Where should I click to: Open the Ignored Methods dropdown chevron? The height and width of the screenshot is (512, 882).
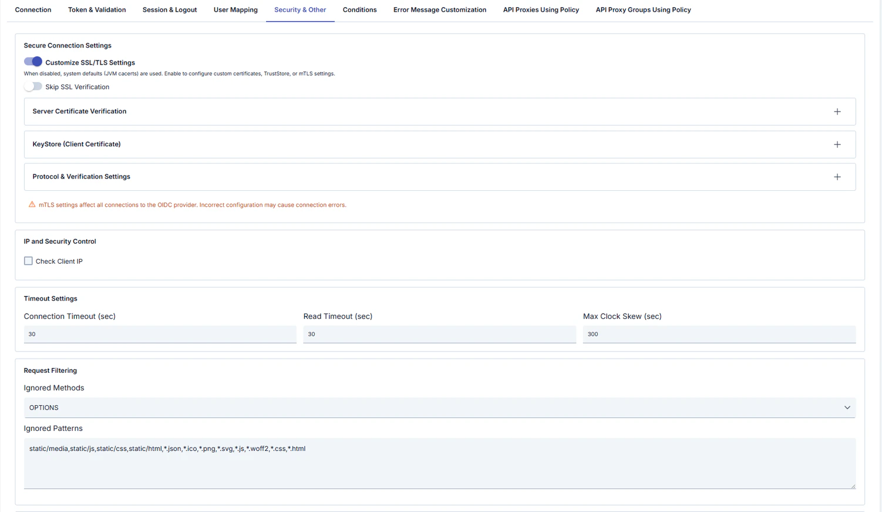[x=847, y=407]
